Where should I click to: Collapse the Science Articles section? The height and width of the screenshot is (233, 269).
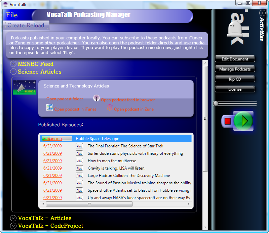pos(13,72)
